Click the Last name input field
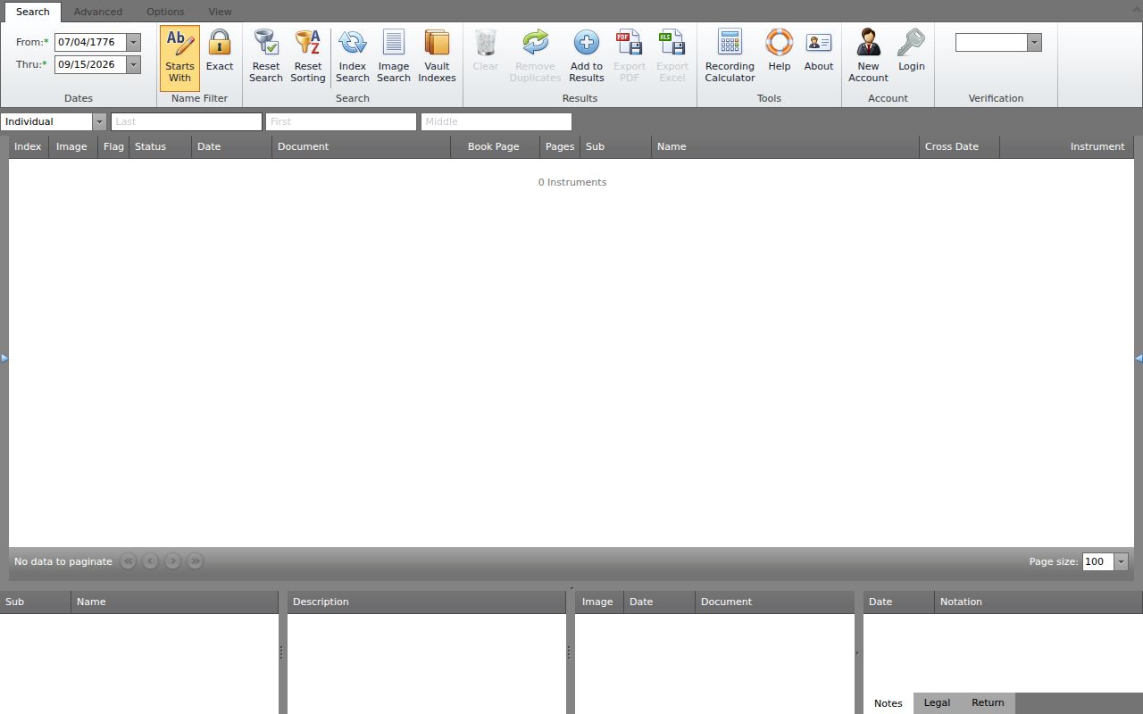This screenshot has width=1143, height=714. pyautogui.click(x=187, y=121)
